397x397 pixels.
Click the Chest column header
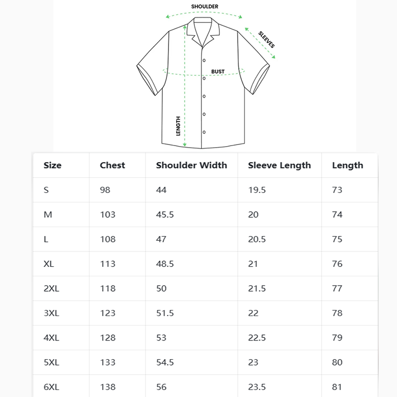(x=112, y=165)
